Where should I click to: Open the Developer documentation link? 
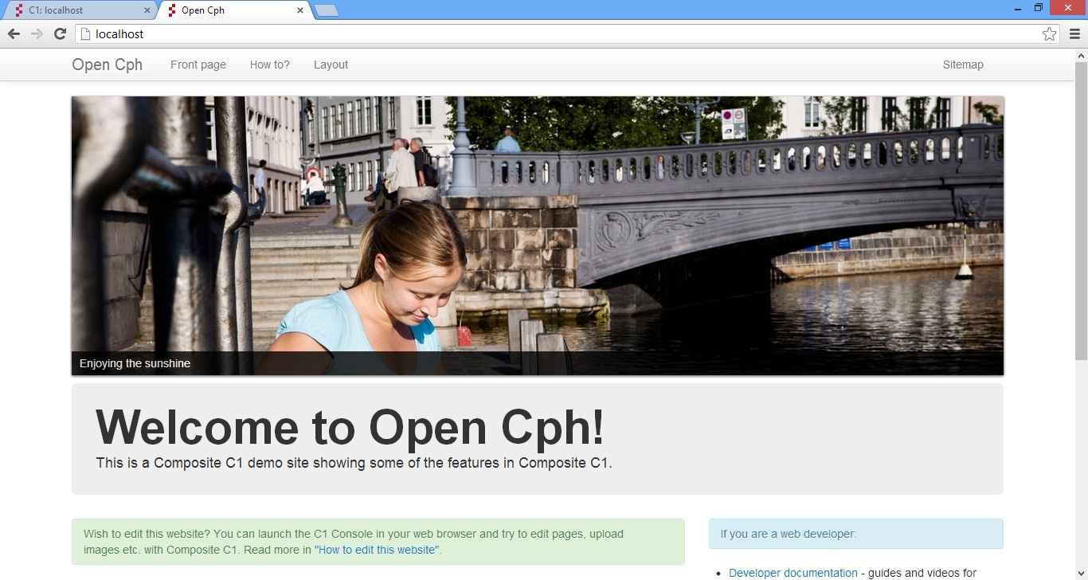coord(793,573)
